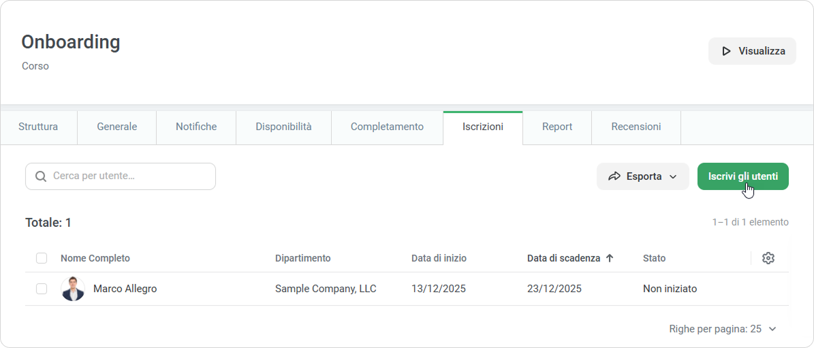Click the Visualizza button with play icon
Viewport: 814px width, 348px height.
[x=752, y=51]
